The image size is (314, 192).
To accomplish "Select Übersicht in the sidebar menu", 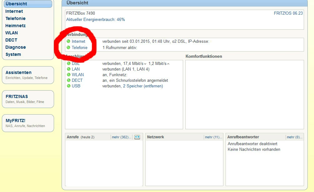I will pyautogui.click(x=28, y=4).
